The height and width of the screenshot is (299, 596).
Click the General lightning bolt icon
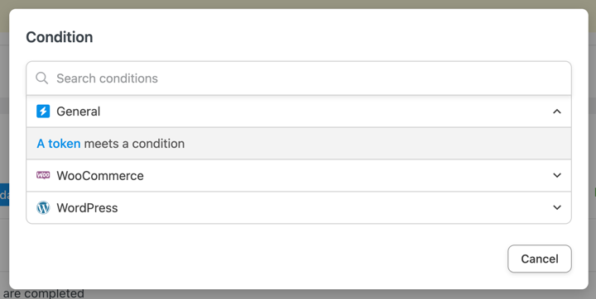[43, 112]
